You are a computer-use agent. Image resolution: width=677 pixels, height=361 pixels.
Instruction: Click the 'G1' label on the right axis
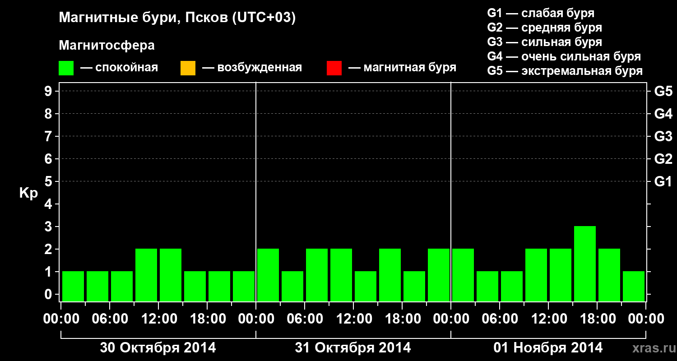(x=663, y=181)
